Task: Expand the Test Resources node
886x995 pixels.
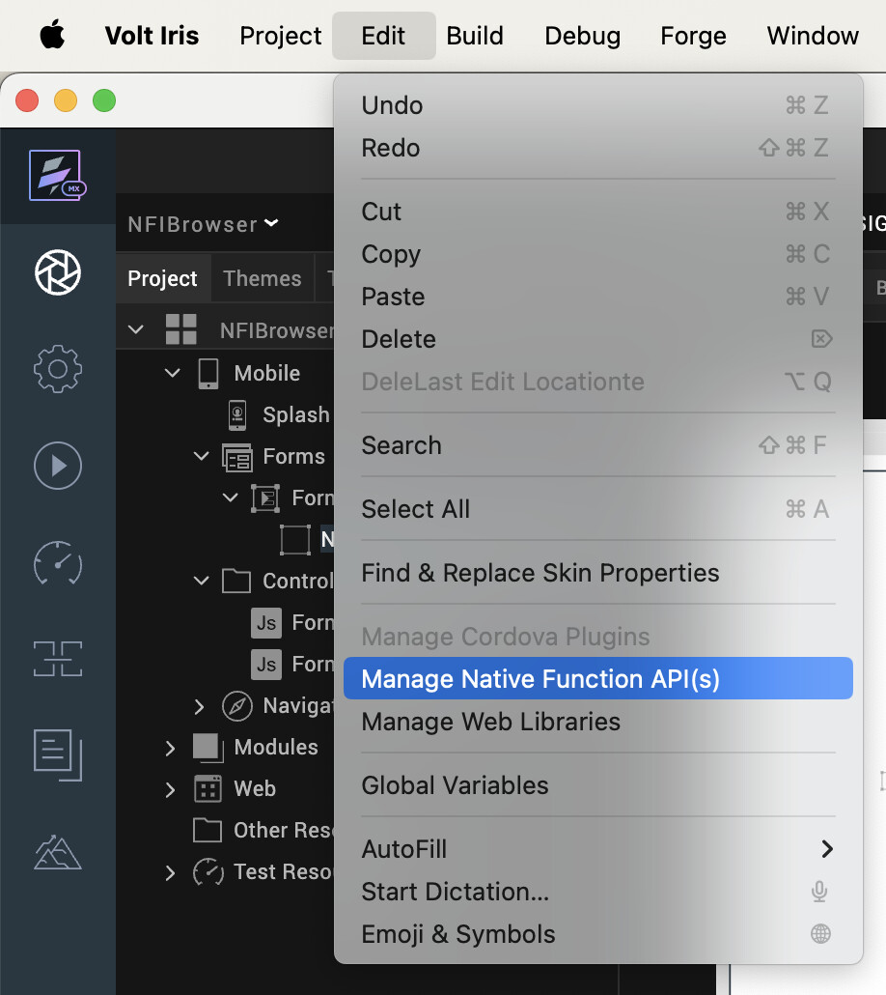Action: tap(170, 872)
